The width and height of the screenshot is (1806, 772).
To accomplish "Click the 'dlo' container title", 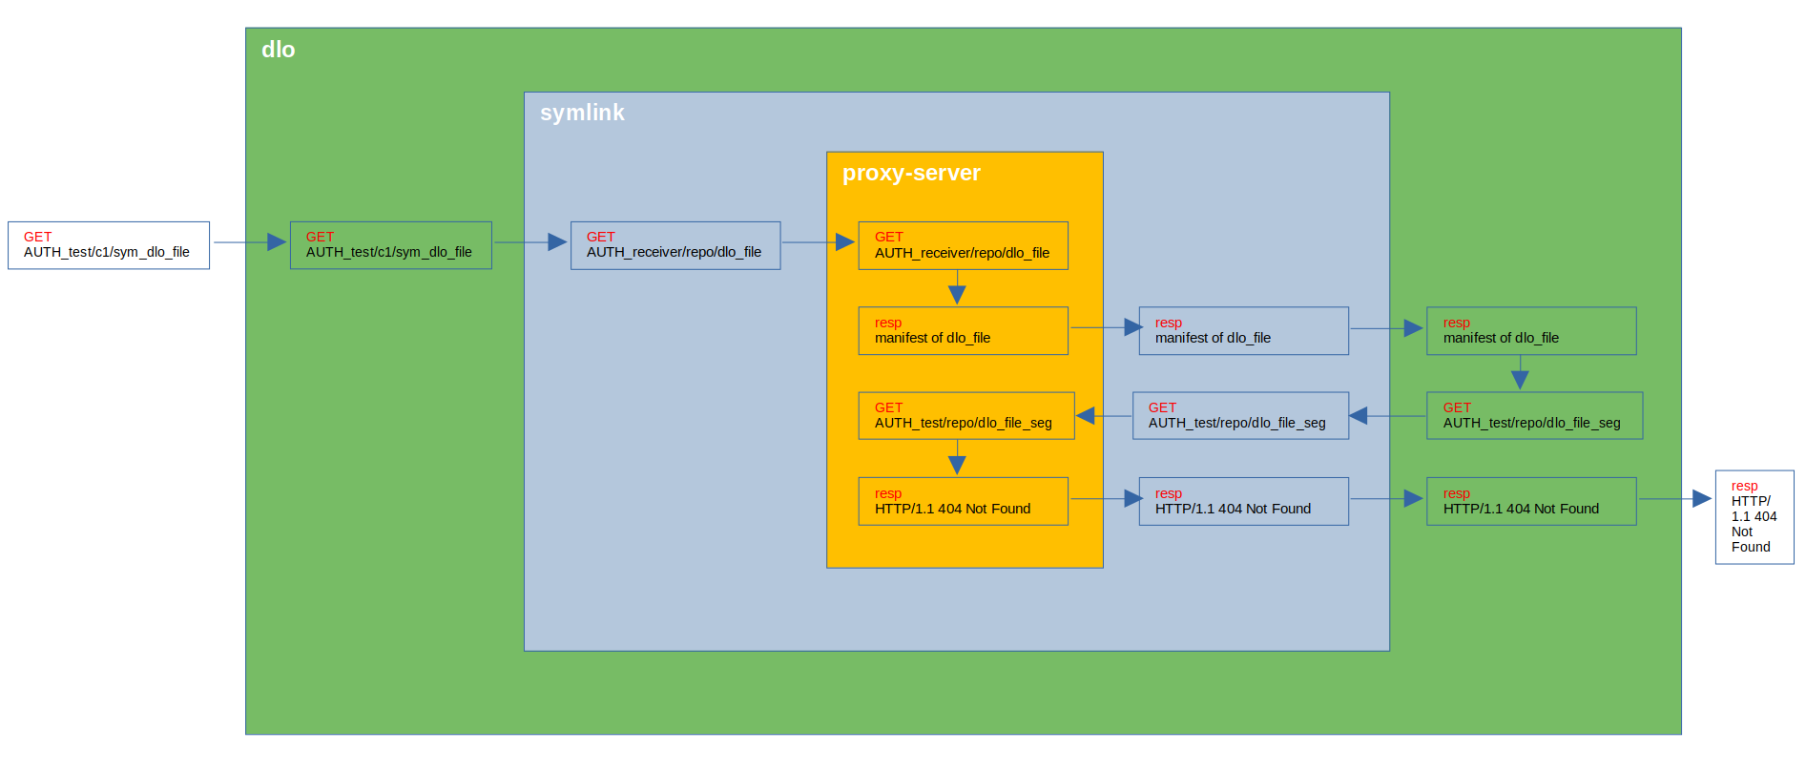I will point(279,50).
